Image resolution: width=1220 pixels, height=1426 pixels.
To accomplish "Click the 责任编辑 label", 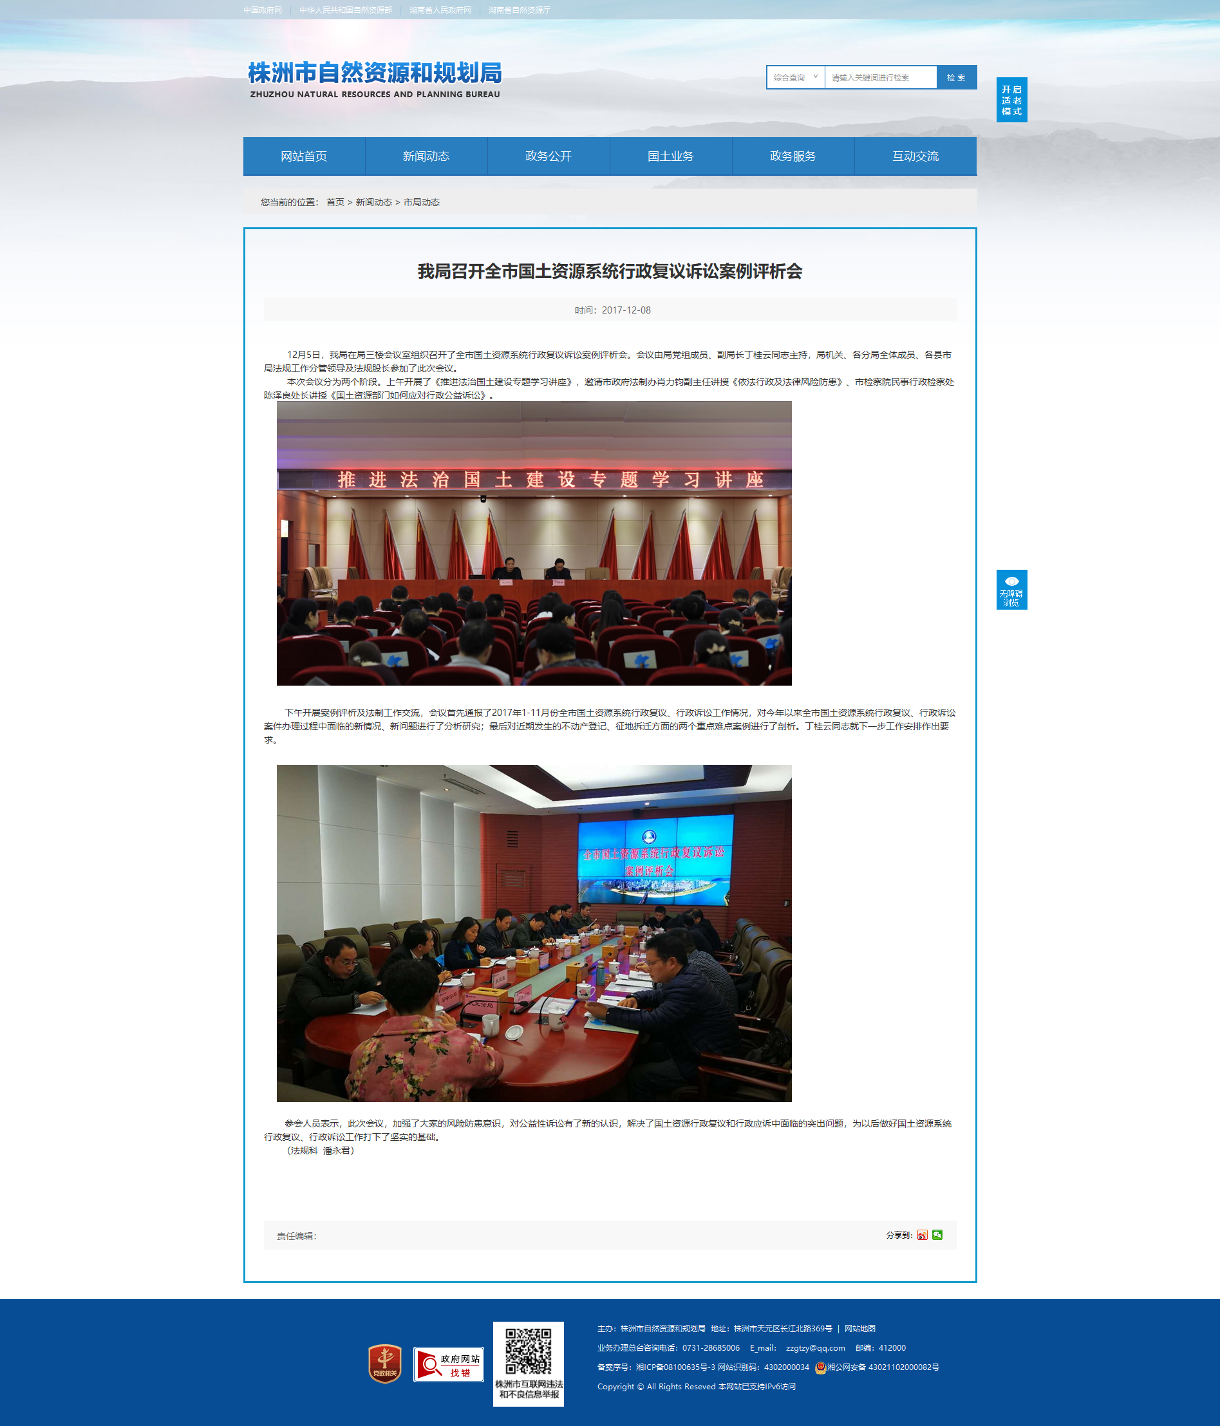I will (297, 1236).
